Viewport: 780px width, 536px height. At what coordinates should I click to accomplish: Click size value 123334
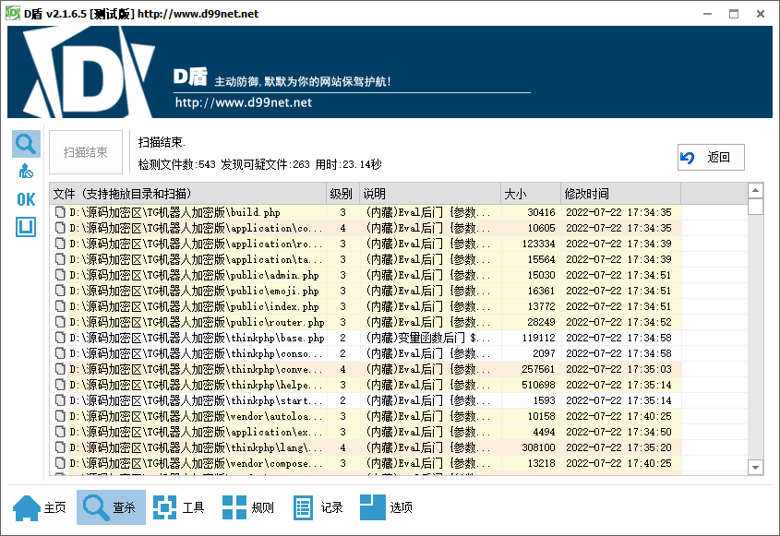pos(539,244)
